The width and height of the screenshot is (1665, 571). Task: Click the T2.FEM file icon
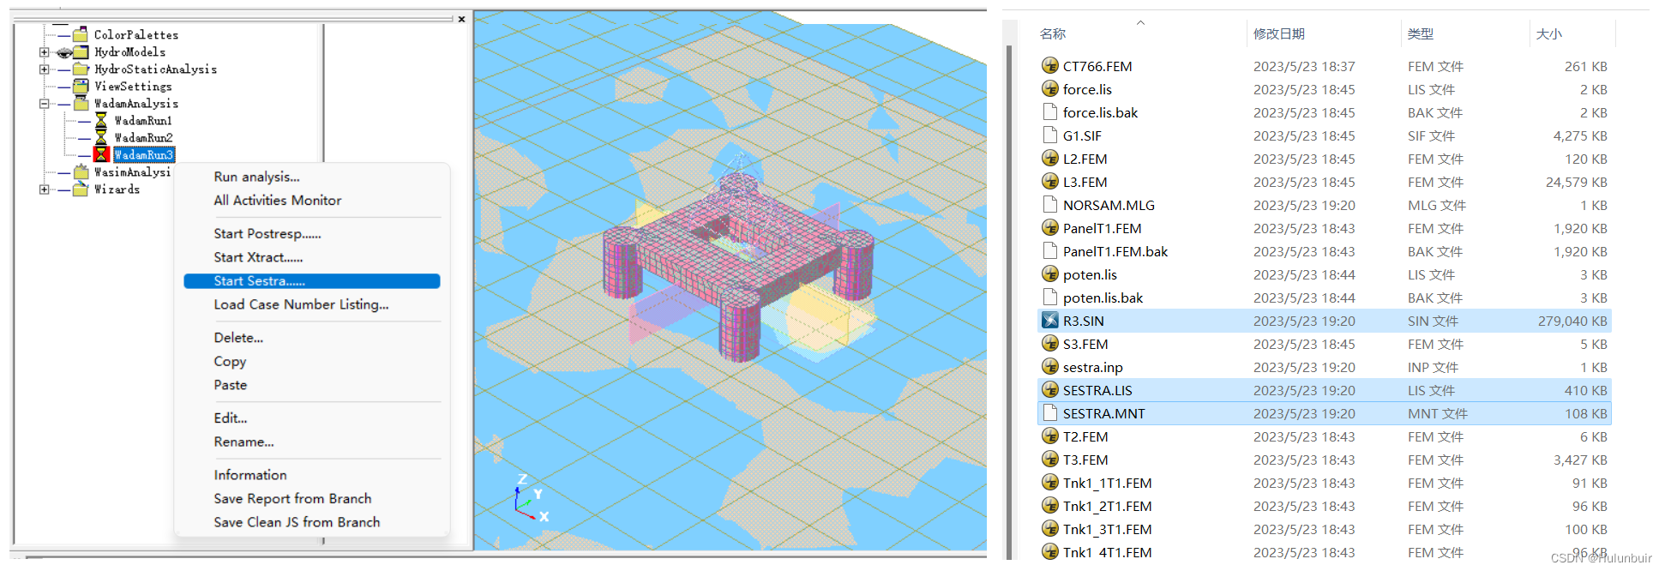point(1049,436)
